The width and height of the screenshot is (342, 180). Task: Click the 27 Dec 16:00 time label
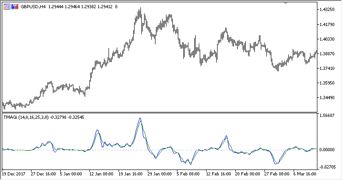coord(43,174)
